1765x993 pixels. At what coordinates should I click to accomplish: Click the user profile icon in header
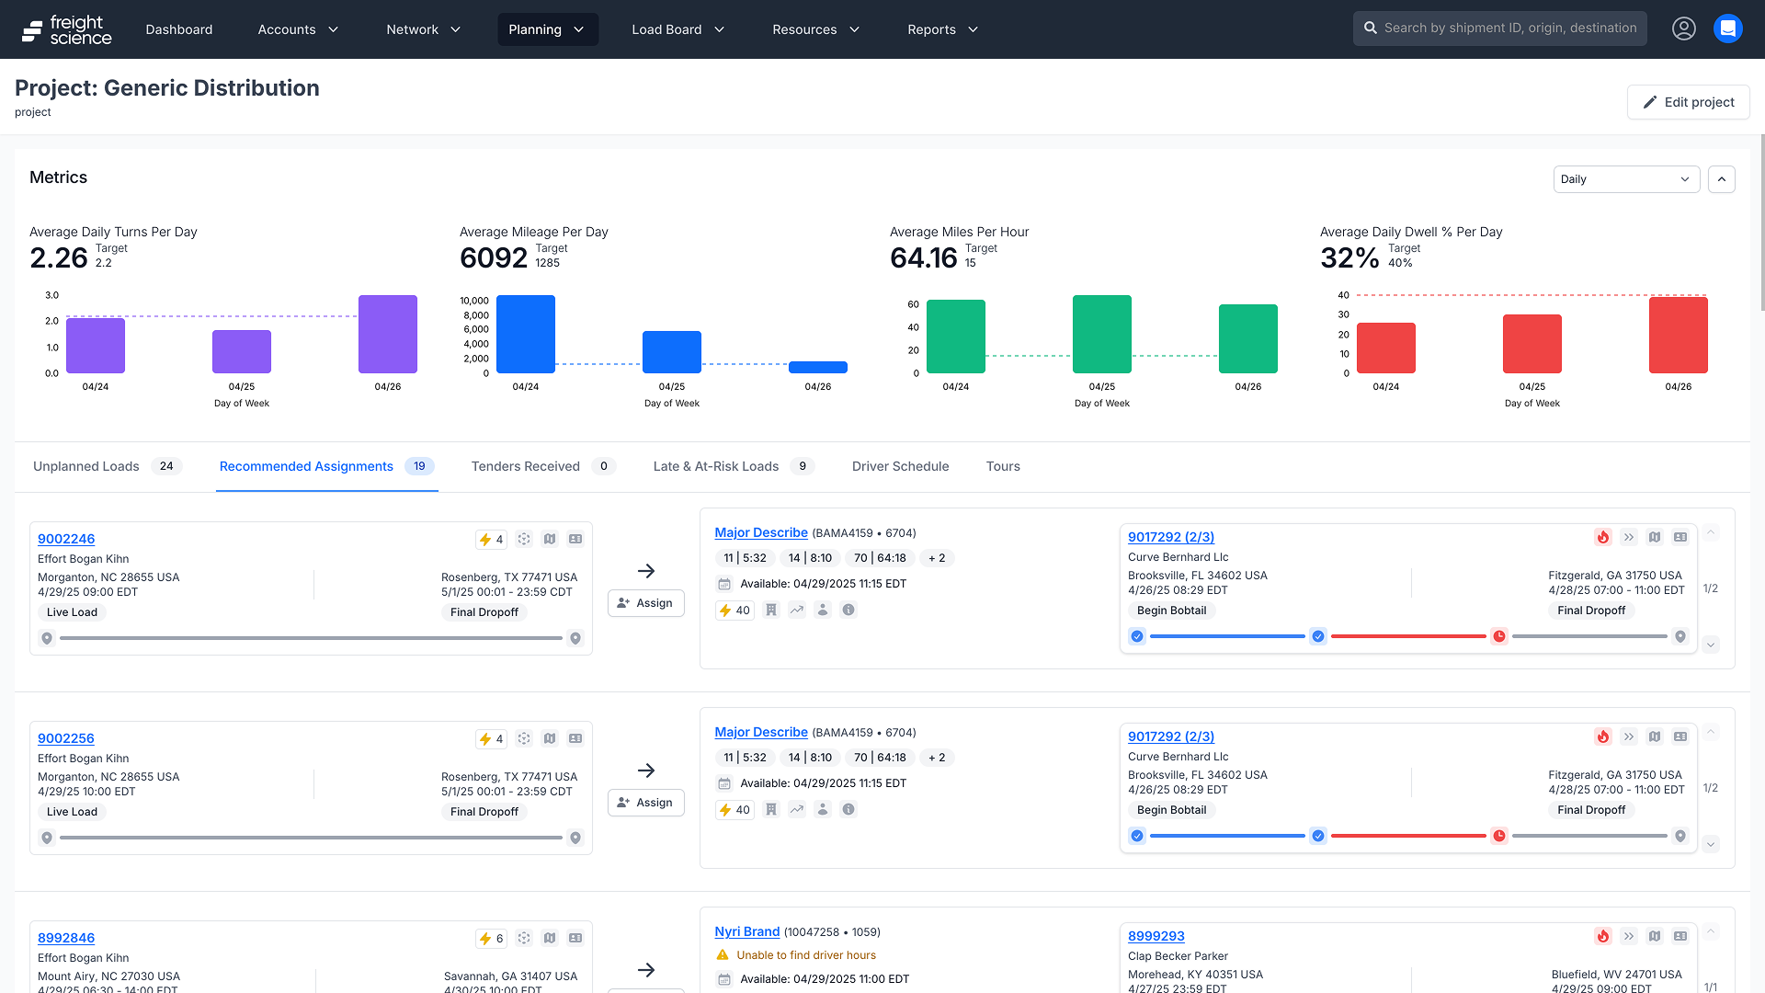pos(1683,29)
